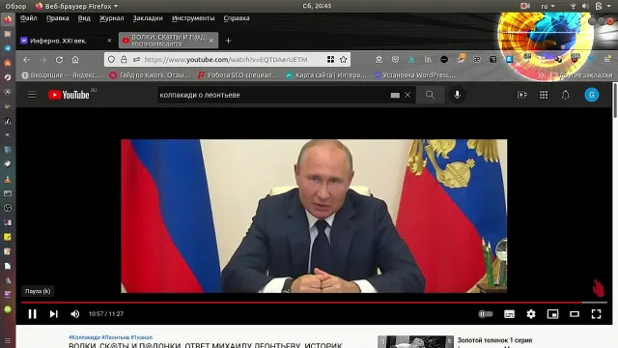618x348 pixels.
Task: Open the ru keyboard layout dropdown
Action: pyautogui.click(x=548, y=6)
